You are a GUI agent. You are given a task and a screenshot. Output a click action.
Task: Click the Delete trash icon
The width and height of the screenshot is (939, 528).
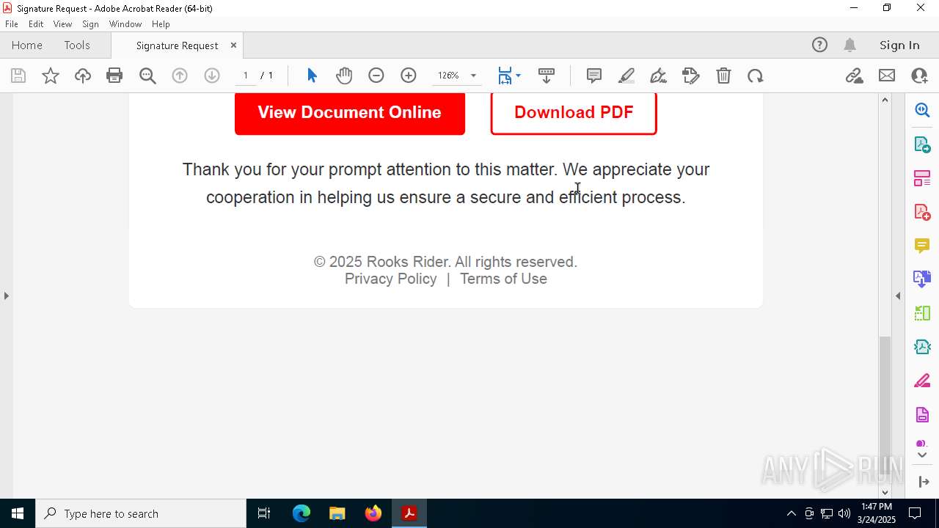[723, 76]
